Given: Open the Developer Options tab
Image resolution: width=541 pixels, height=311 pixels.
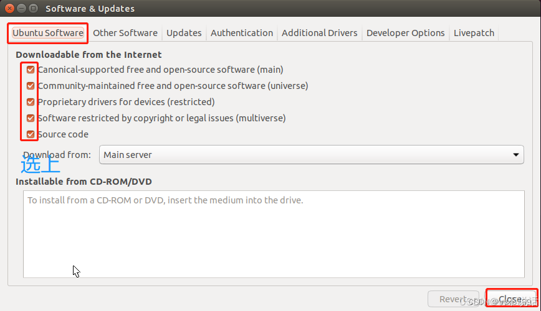Looking at the screenshot, I should pos(405,33).
